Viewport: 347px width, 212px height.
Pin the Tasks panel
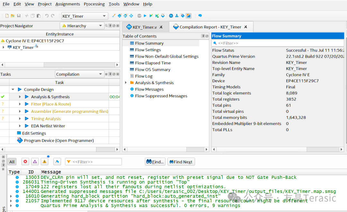(110, 74)
